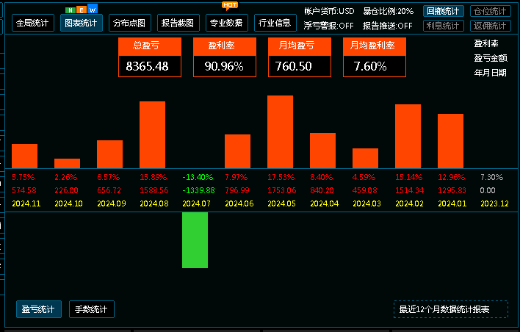Click the green 2024.07 loss bar
520x332 pixels.
(x=195, y=240)
